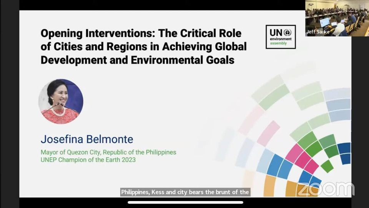Click the orange segment at bottom of graphic
369x208 pixels.
point(269,187)
